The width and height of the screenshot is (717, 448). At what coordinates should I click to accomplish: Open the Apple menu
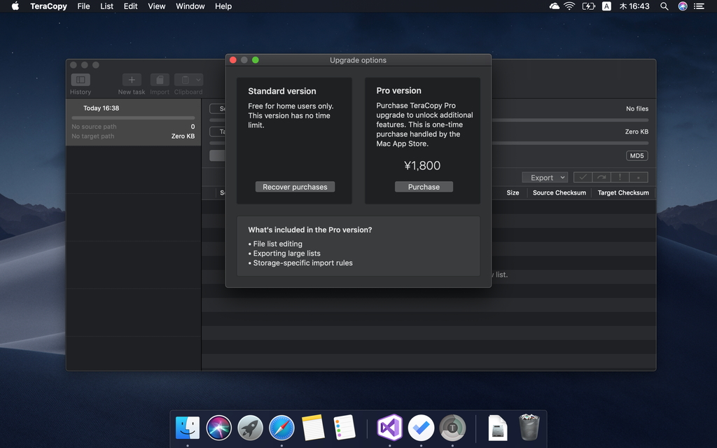[15, 6]
